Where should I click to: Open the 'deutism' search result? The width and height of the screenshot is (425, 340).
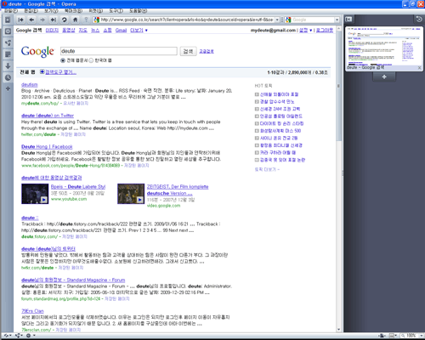pos(30,84)
